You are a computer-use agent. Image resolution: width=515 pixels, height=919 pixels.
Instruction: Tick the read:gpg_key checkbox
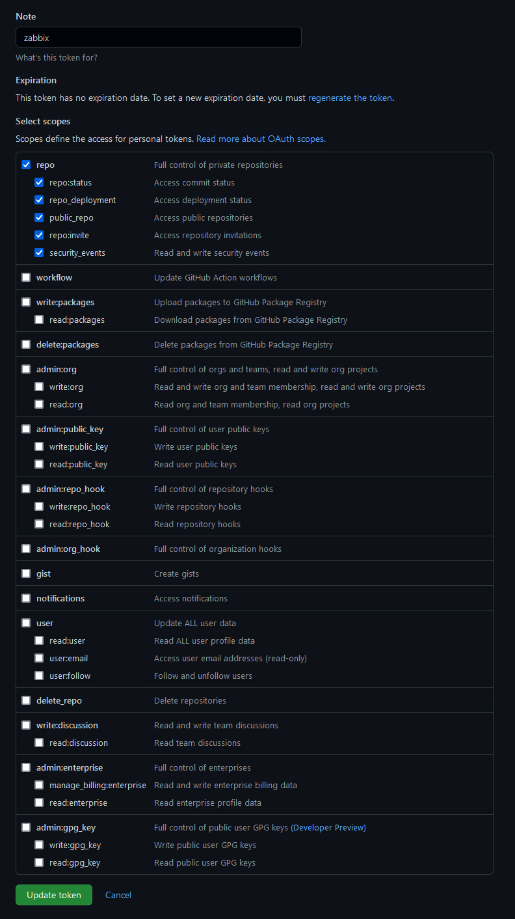tap(39, 863)
